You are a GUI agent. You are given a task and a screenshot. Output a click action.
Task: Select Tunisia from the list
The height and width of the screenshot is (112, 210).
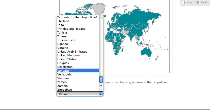tap(78, 33)
